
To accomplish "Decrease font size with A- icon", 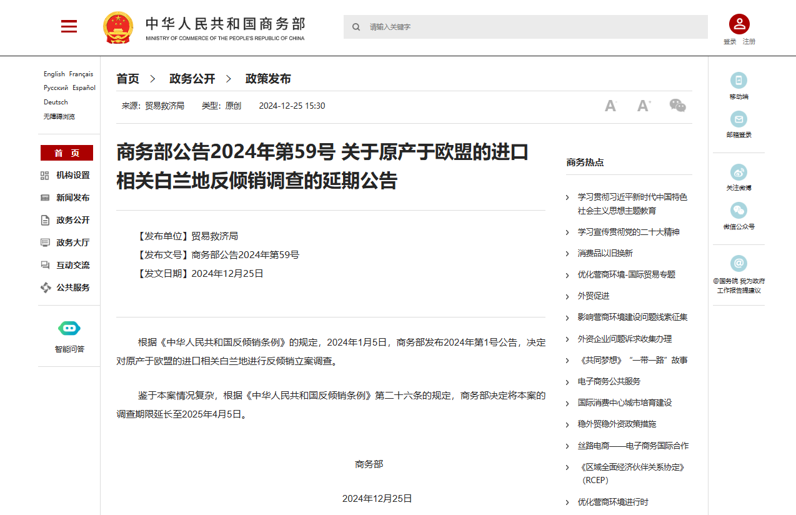I will coord(611,106).
